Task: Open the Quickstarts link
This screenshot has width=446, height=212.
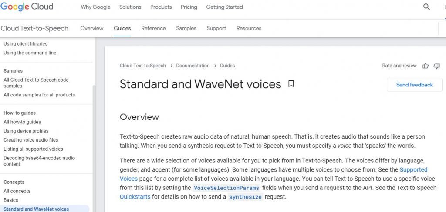Action: [135, 197]
